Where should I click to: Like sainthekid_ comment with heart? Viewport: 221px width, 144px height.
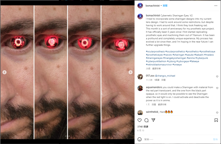tap(217, 112)
